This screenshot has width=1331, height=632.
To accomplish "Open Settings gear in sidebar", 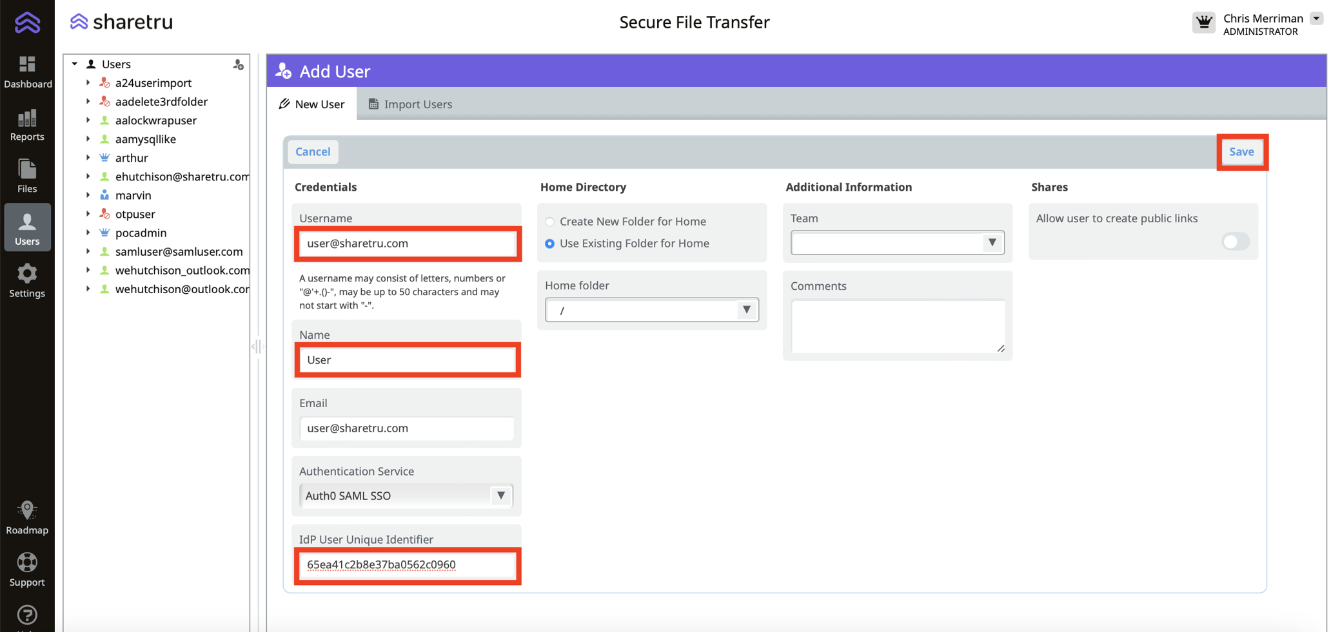I will [27, 280].
